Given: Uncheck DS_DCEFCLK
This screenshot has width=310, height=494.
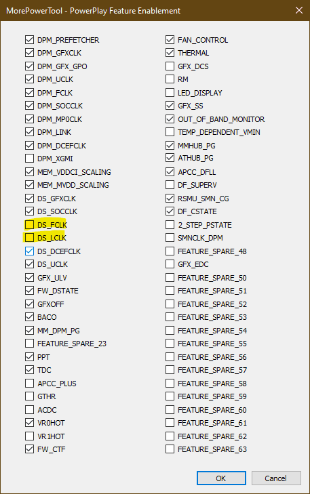Looking at the screenshot, I should pos(29,251).
